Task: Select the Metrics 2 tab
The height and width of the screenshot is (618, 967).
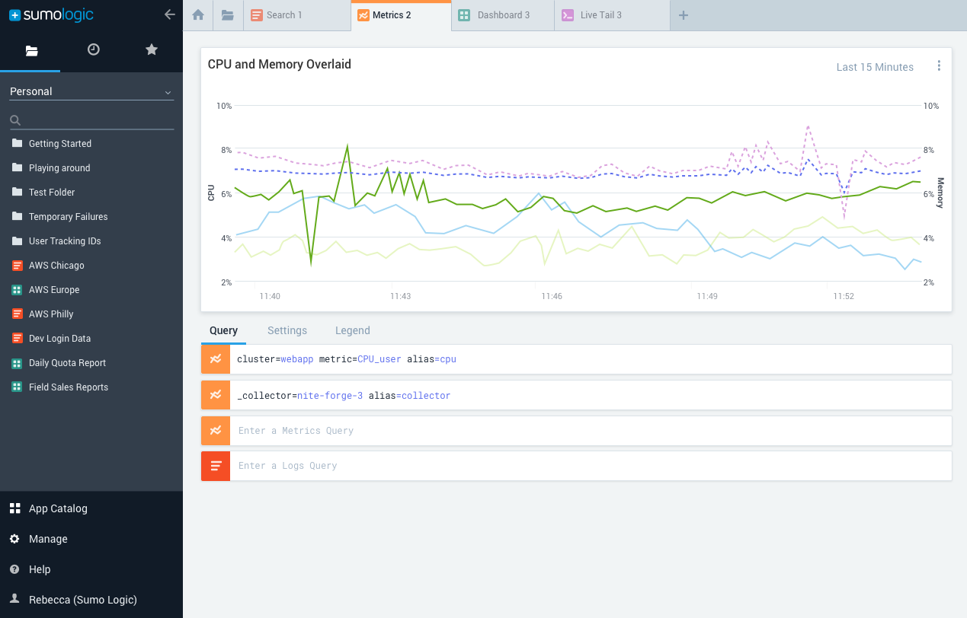Action: click(401, 15)
